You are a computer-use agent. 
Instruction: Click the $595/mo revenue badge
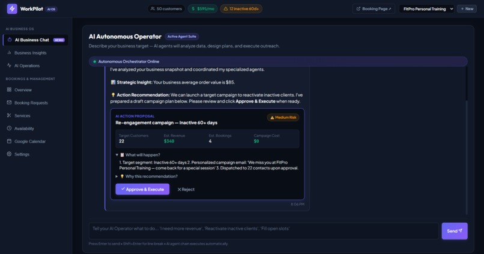tap(203, 8)
